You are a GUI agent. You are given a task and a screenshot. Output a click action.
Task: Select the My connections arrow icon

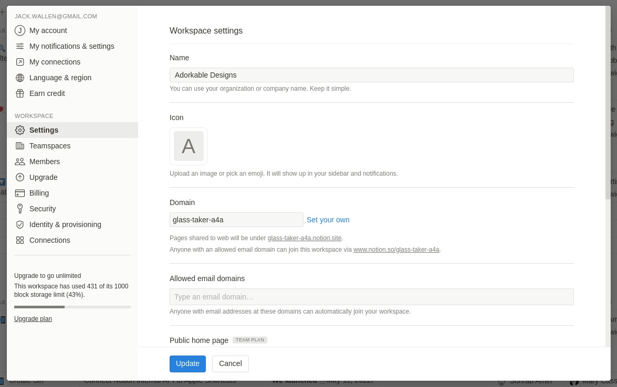pyautogui.click(x=20, y=62)
